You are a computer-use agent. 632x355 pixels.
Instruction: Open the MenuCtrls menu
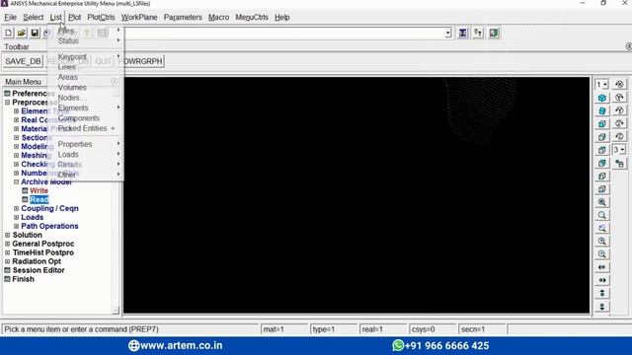(252, 18)
